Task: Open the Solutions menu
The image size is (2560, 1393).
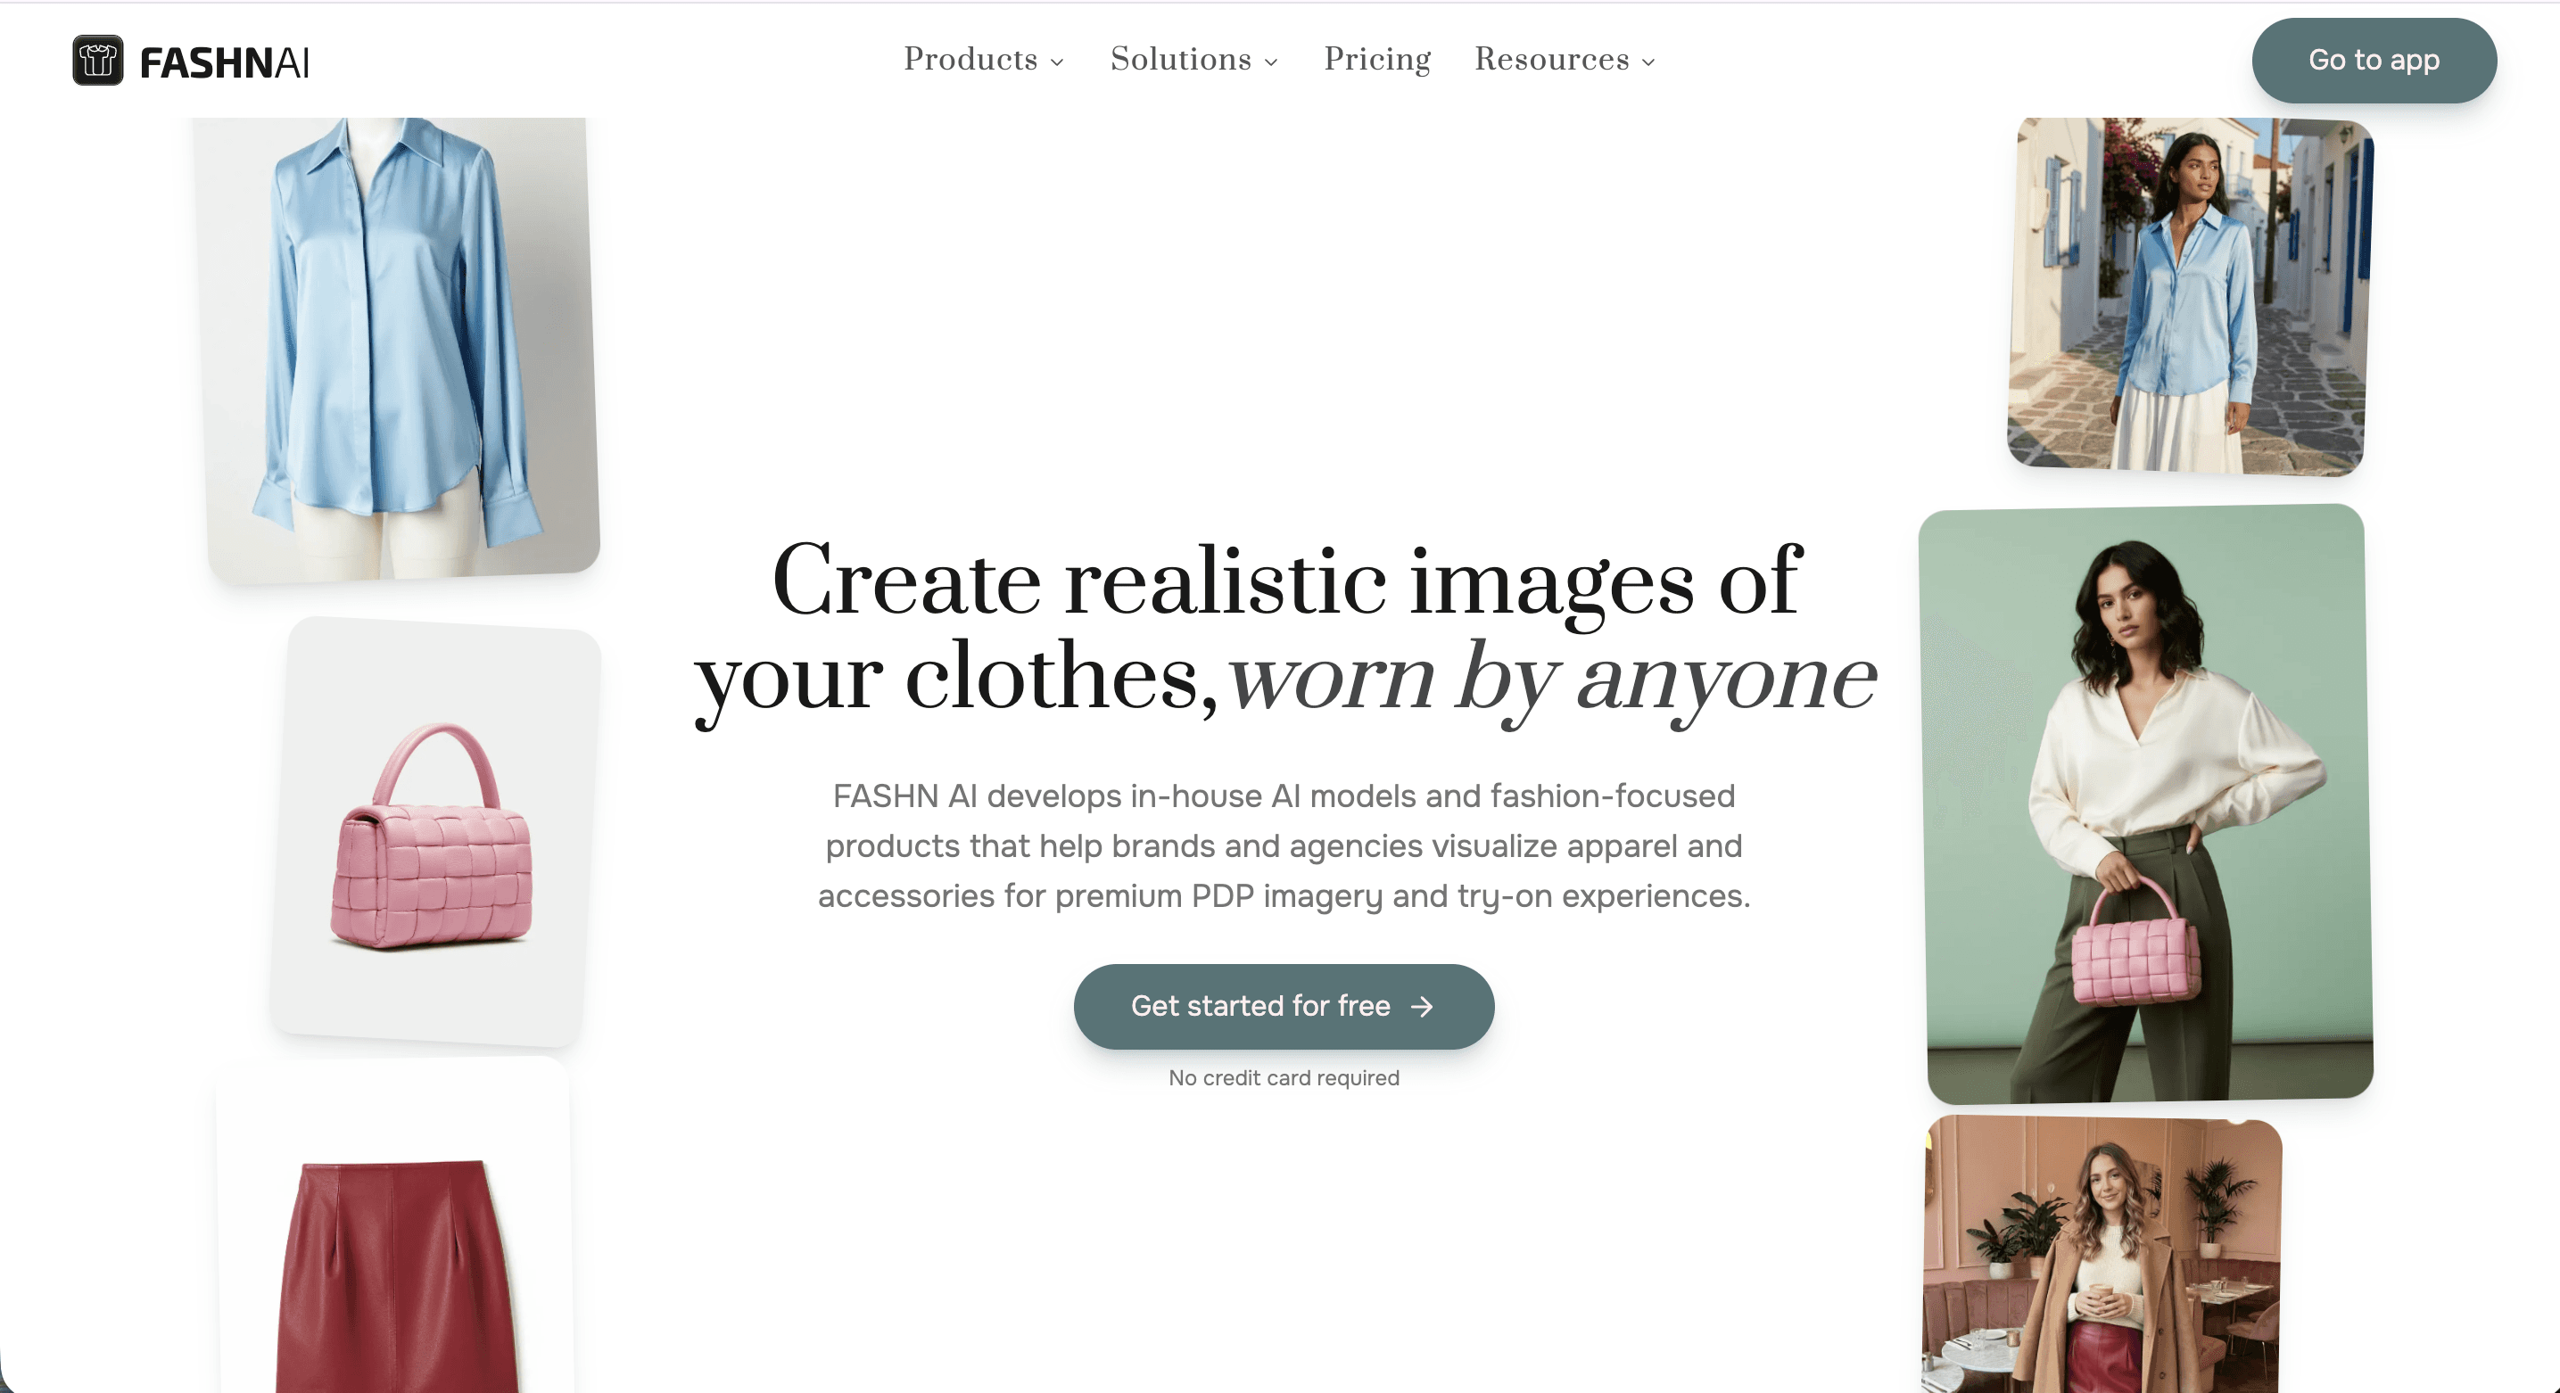Action: [x=1194, y=60]
